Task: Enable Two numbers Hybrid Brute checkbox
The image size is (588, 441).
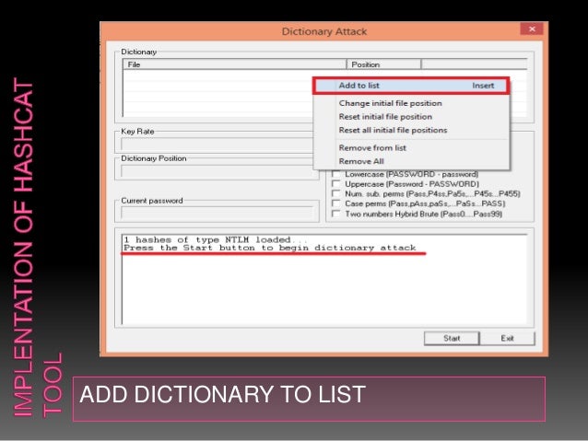Action: (336, 214)
